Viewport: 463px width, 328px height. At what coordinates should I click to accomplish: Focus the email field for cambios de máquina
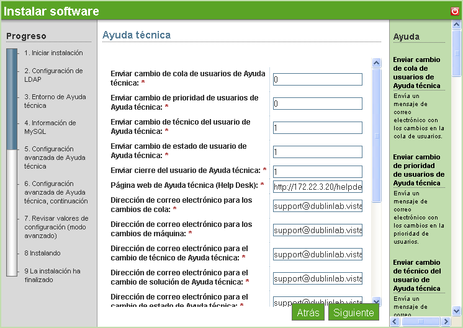click(317, 230)
